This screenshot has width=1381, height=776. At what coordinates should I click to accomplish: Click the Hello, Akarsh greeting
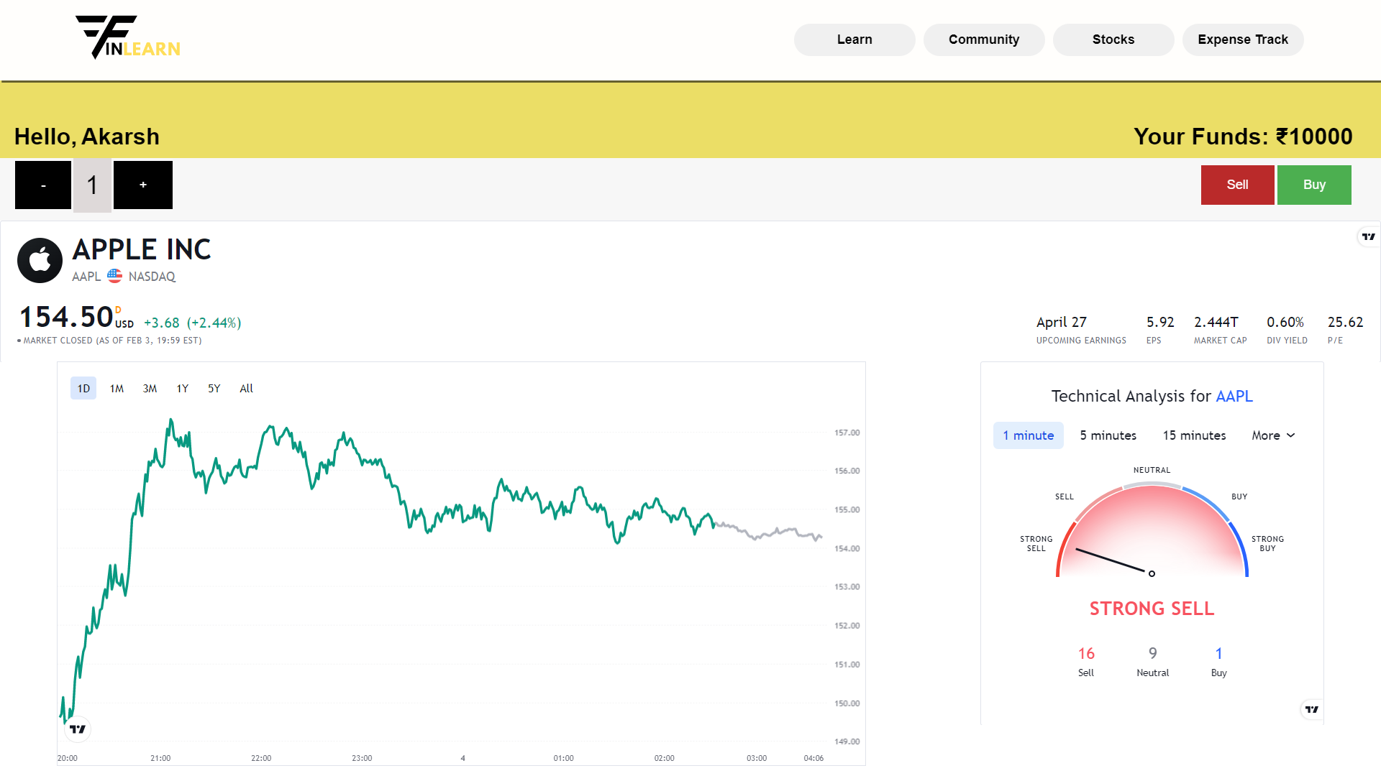click(87, 137)
